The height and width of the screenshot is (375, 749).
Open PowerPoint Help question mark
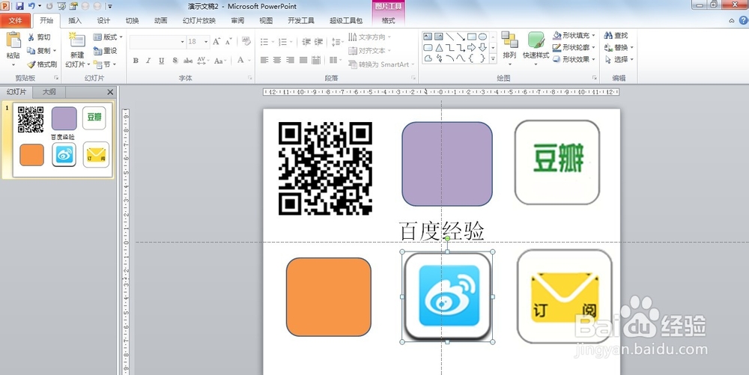point(744,20)
